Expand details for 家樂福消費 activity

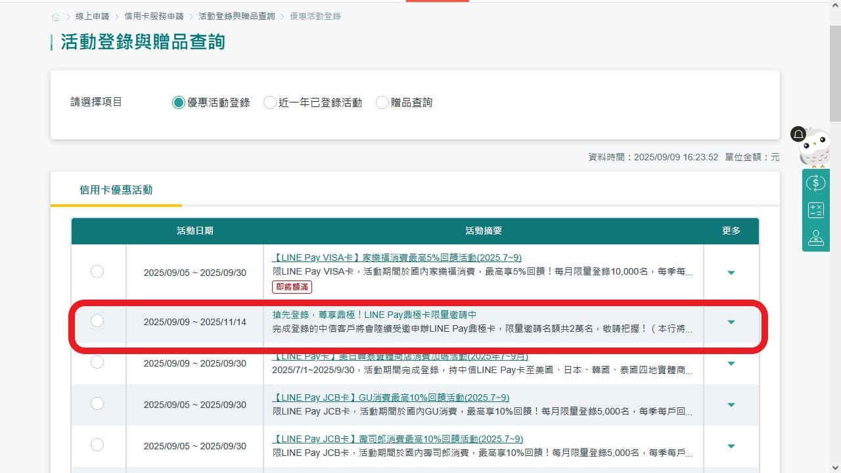point(731,273)
